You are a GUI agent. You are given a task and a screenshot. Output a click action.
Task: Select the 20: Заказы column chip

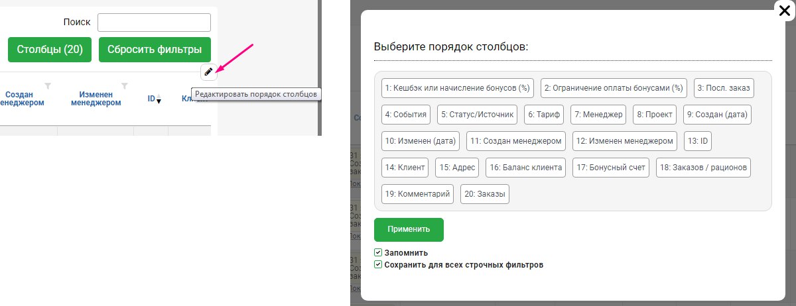484,194
